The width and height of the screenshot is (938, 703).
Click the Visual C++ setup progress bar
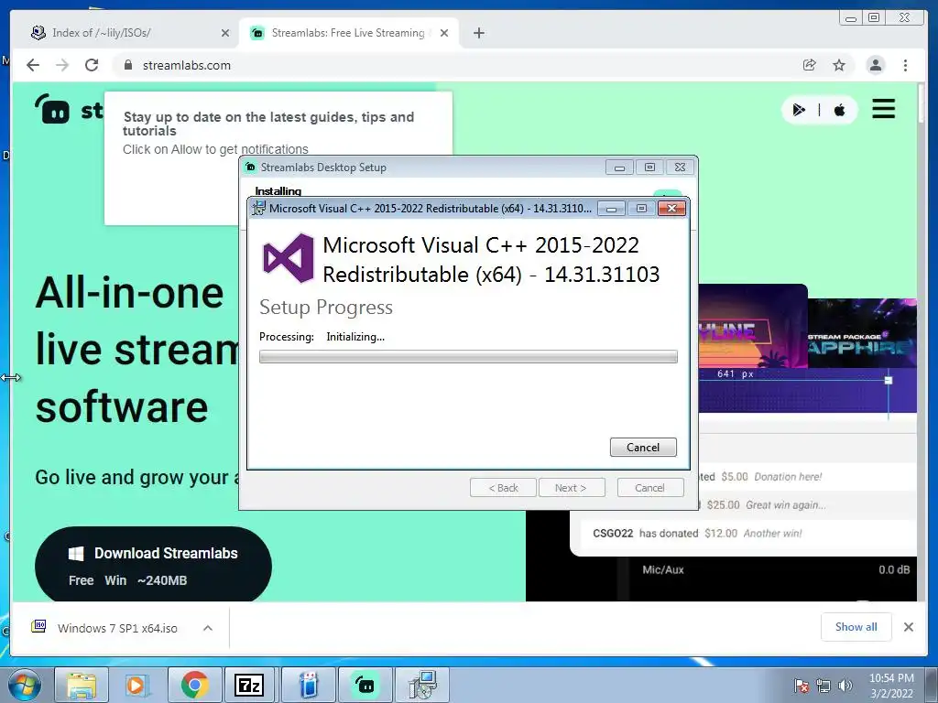(468, 357)
